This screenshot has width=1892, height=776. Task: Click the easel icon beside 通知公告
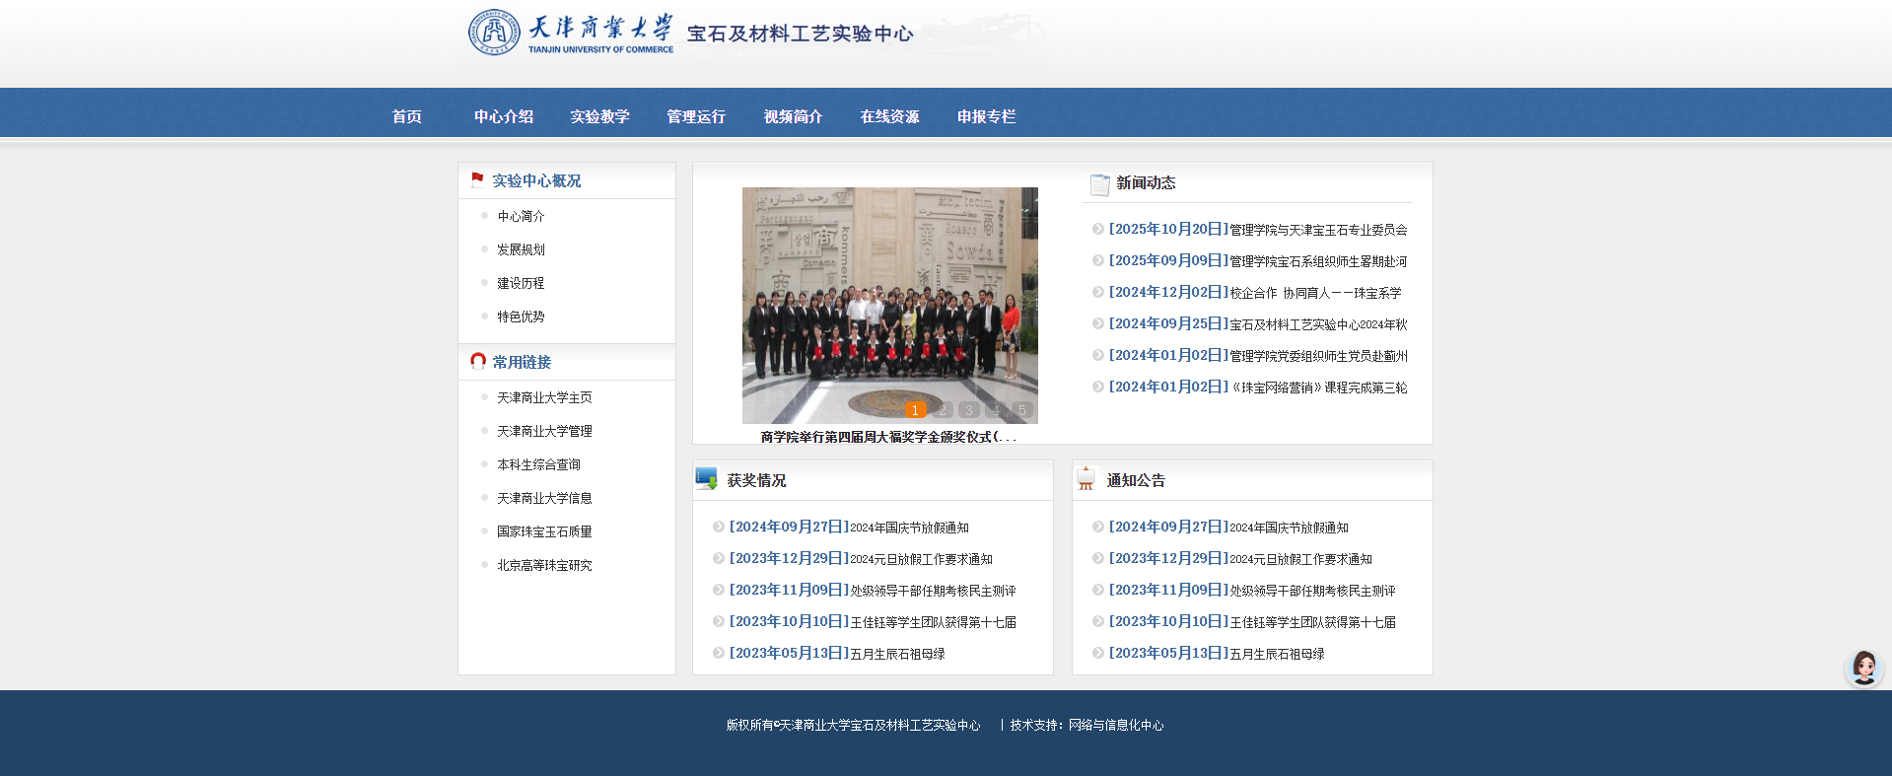[x=1086, y=479]
